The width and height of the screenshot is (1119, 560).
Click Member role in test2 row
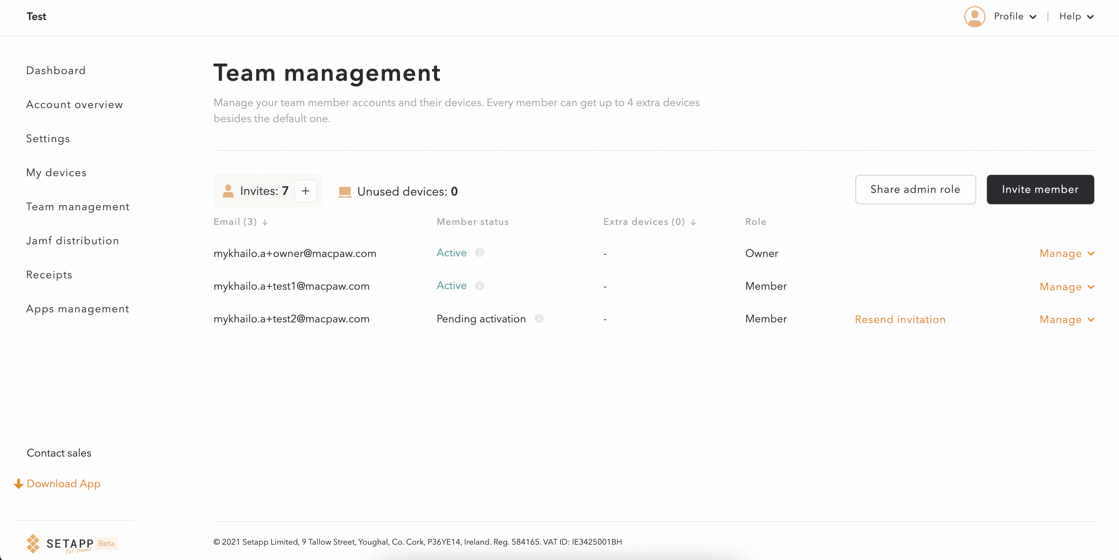click(x=766, y=319)
